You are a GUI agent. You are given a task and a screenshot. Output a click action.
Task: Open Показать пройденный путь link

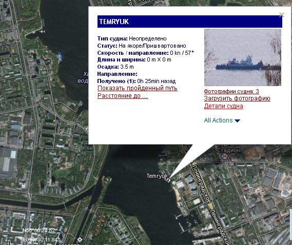click(137, 88)
